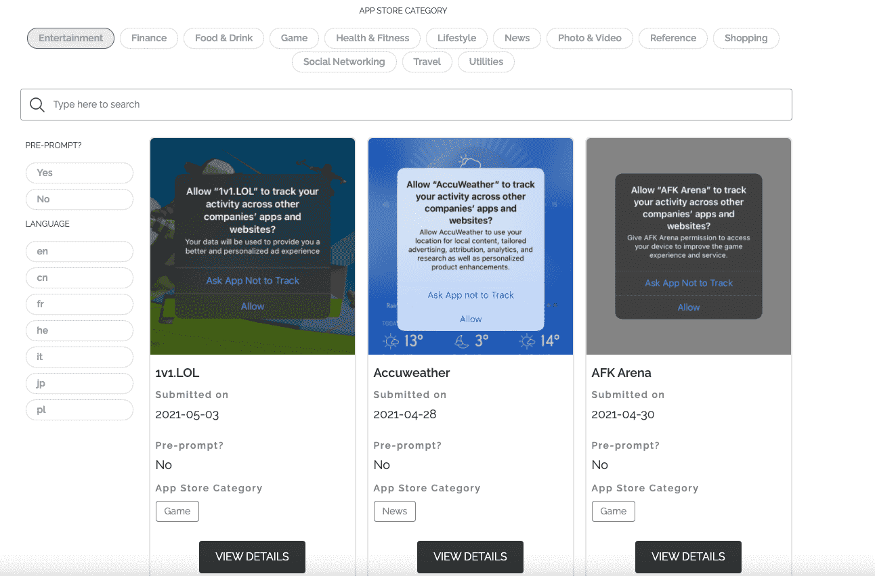Open the AccuWeather prompt screenshot
Viewport: 875px width, 576px height.
471,246
